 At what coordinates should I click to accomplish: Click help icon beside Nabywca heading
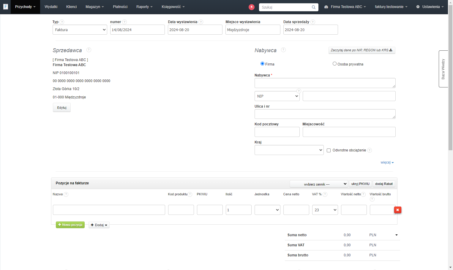(283, 50)
